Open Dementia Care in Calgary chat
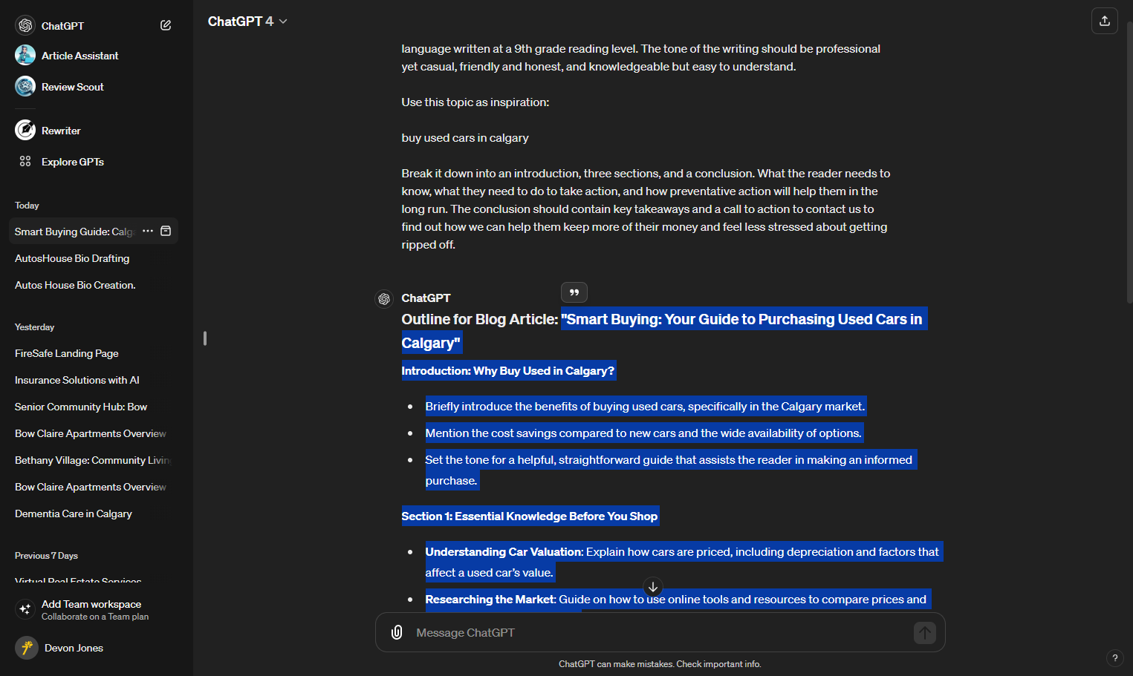 [x=74, y=513]
